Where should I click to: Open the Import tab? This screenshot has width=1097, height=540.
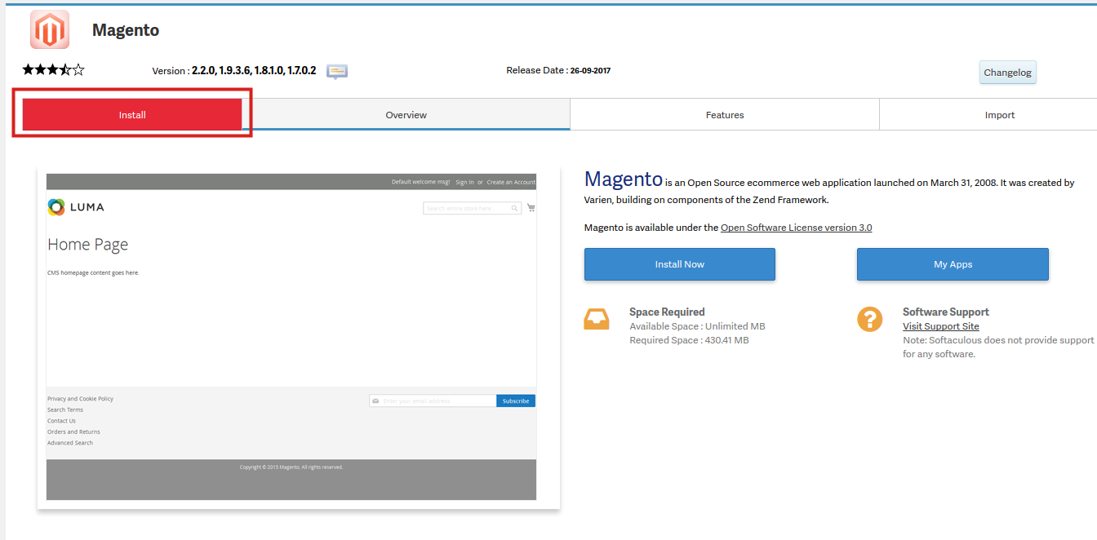pyautogui.click(x=1000, y=115)
